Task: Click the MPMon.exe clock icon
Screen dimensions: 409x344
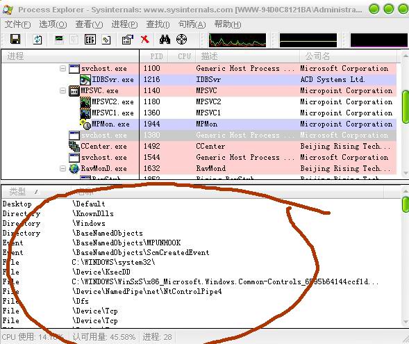Action: (85, 124)
